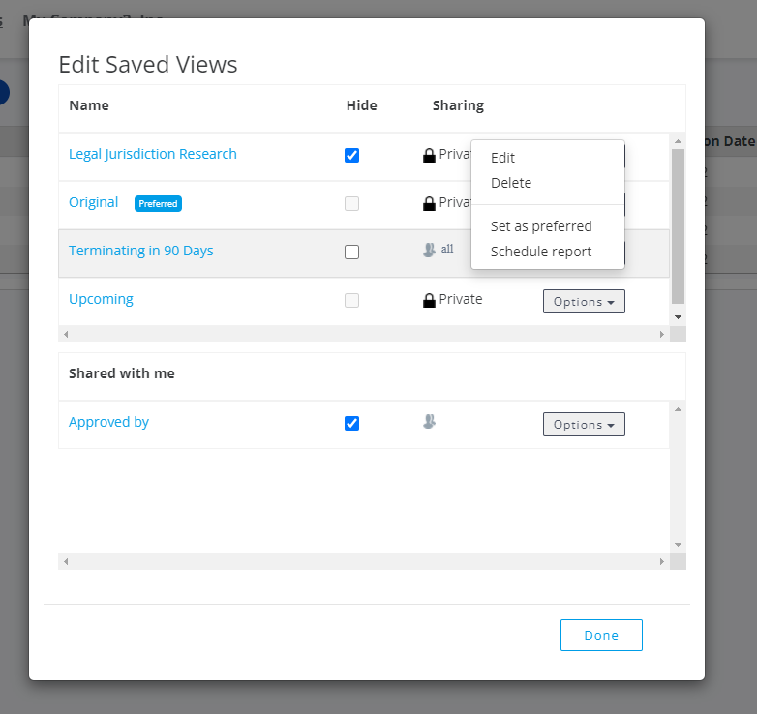This screenshot has width=757, height=714.
Task: Click the Name column header
Action: [x=89, y=105]
